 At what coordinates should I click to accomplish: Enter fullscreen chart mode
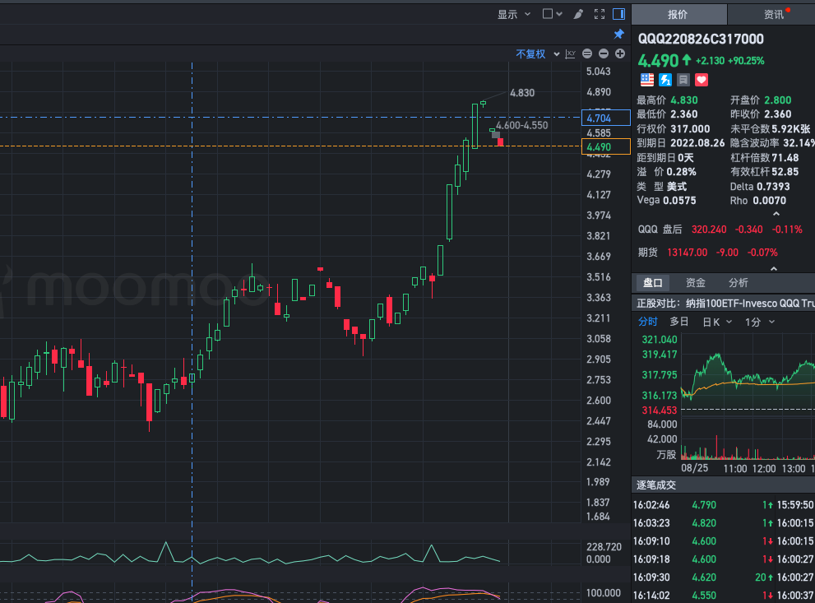click(600, 14)
